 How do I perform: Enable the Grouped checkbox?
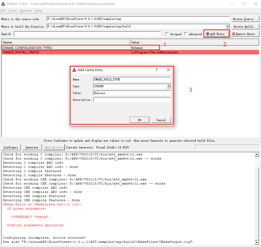click(x=167, y=34)
